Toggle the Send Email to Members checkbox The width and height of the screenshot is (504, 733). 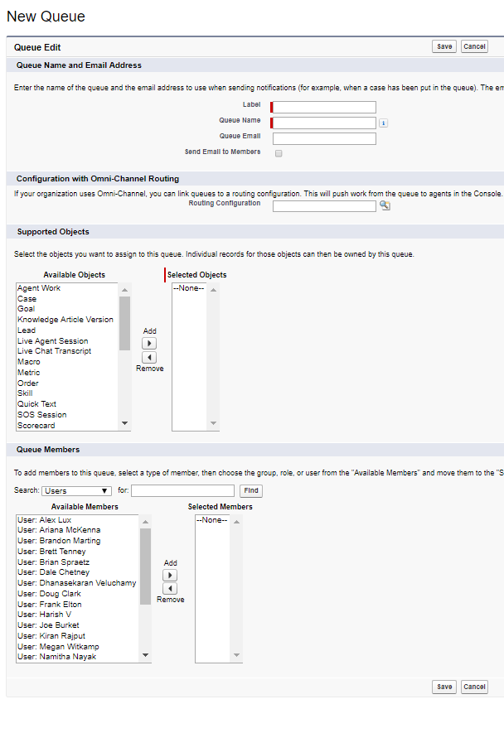point(279,153)
